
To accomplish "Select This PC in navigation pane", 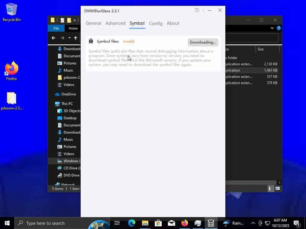I will [x=64, y=103].
